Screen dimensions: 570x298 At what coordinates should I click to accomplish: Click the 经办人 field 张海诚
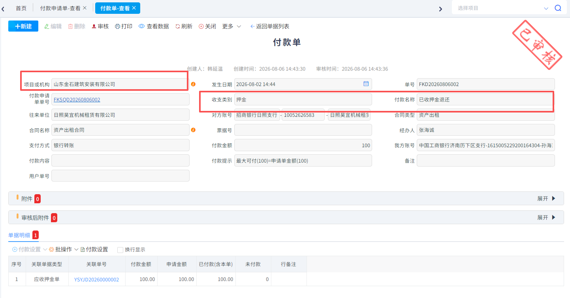pos(486,130)
